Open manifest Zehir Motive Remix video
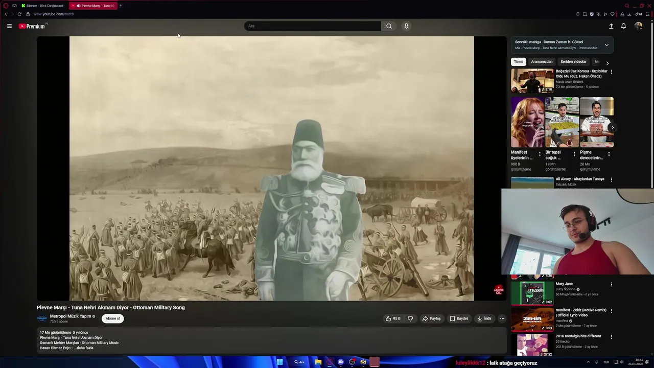654x368 pixels. click(x=532, y=319)
